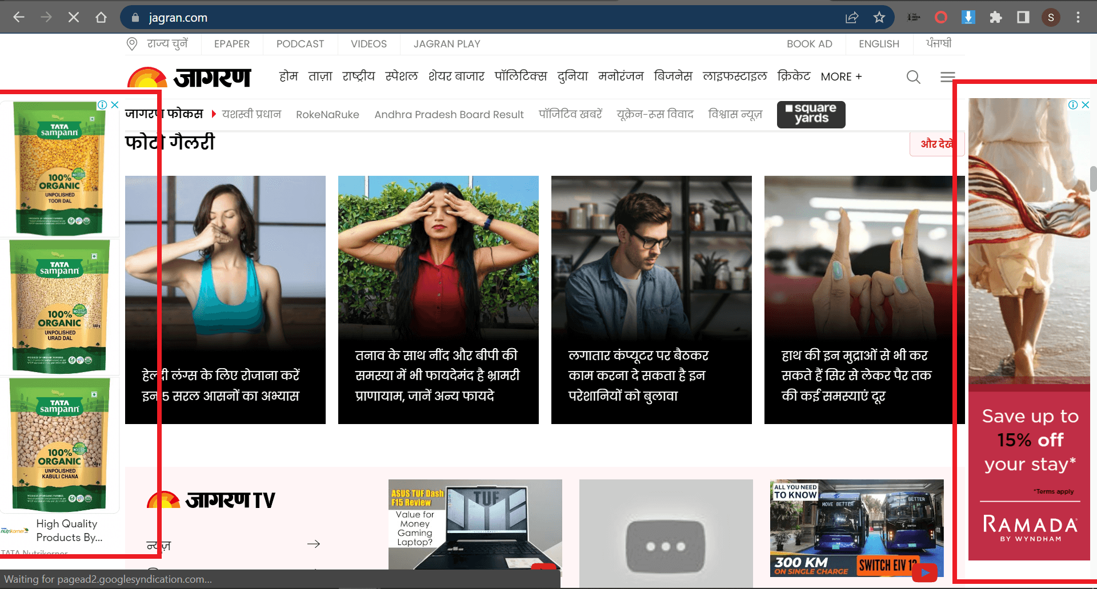Open the Switch EiV 12 electric bus video
This screenshot has height=589, width=1097.
pos(857,529)
